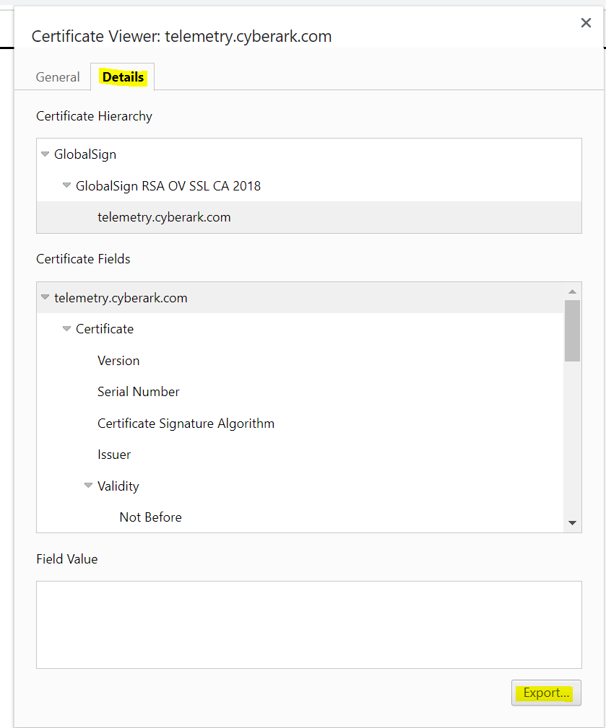Switch to the General tab
The height and width of the screenshot is (728, 606).
pos(57,76)
